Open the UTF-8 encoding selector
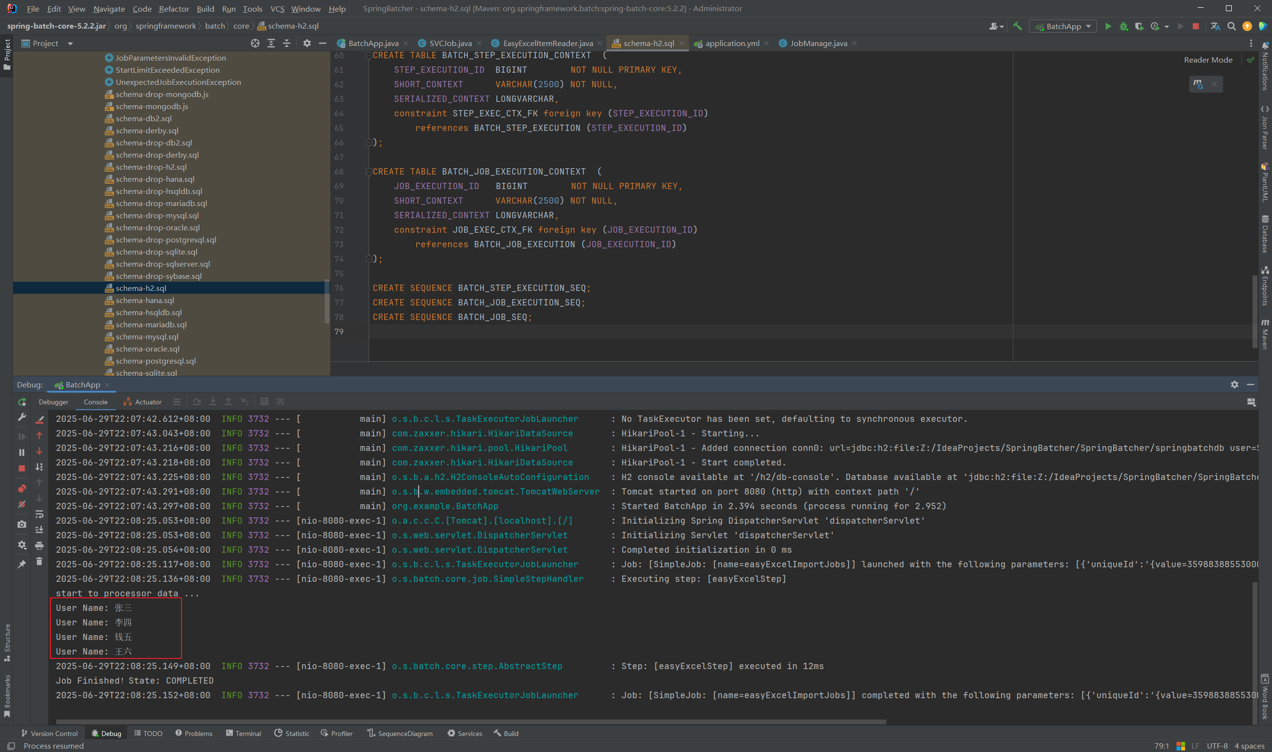Image resolution: width=1272 pixels, height=752 pixels. 1217,746
